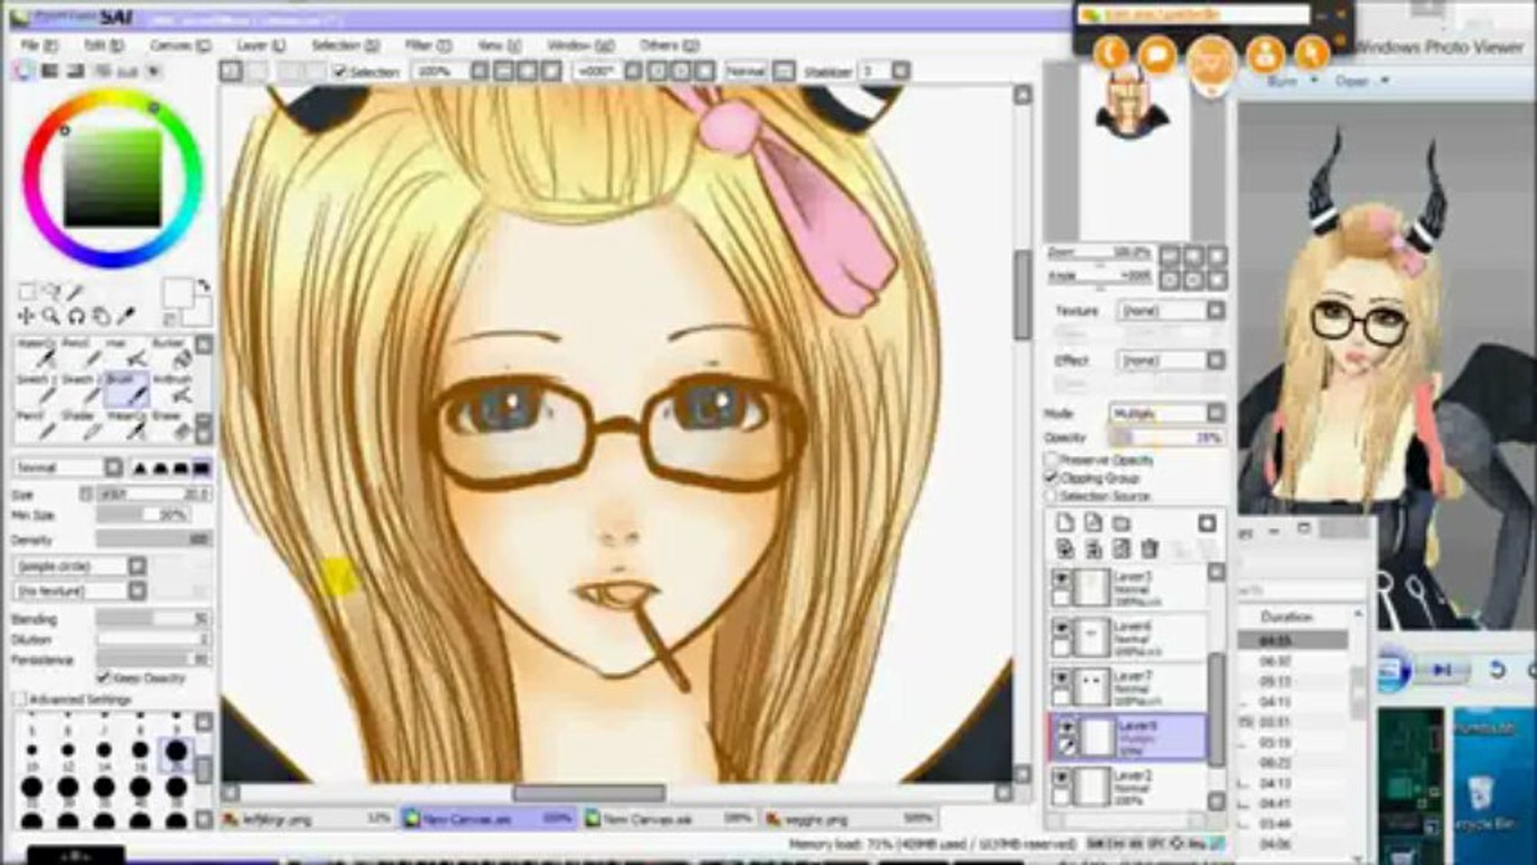Image resolution: width=1537 pixels, height=865 pixels.
Task: Select the rectangular Selection tool
Action: 26,292
